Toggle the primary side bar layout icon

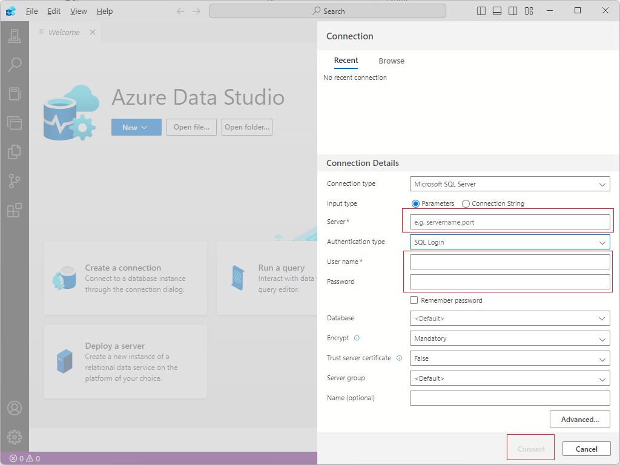tap(481, 11)
